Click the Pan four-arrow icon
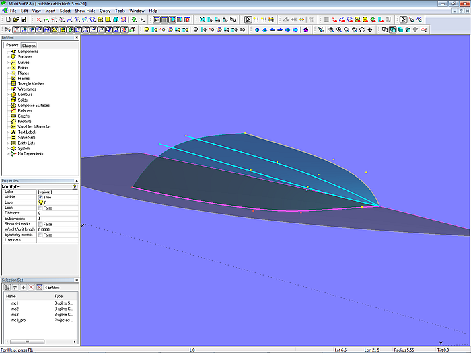Screen dimensions: 471x353 (x=370, y=30)
